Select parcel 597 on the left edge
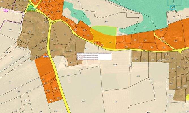189x113 pixels. click(10, 81)
